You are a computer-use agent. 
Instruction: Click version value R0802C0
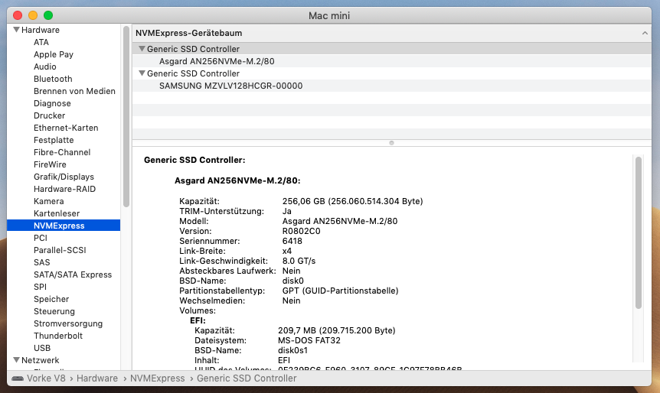pos(302,231)
